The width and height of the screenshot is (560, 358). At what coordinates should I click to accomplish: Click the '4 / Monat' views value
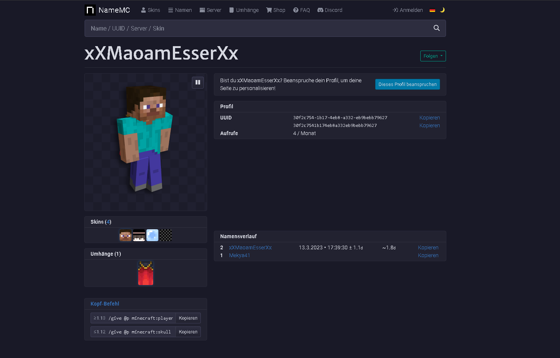coord(304,133)
